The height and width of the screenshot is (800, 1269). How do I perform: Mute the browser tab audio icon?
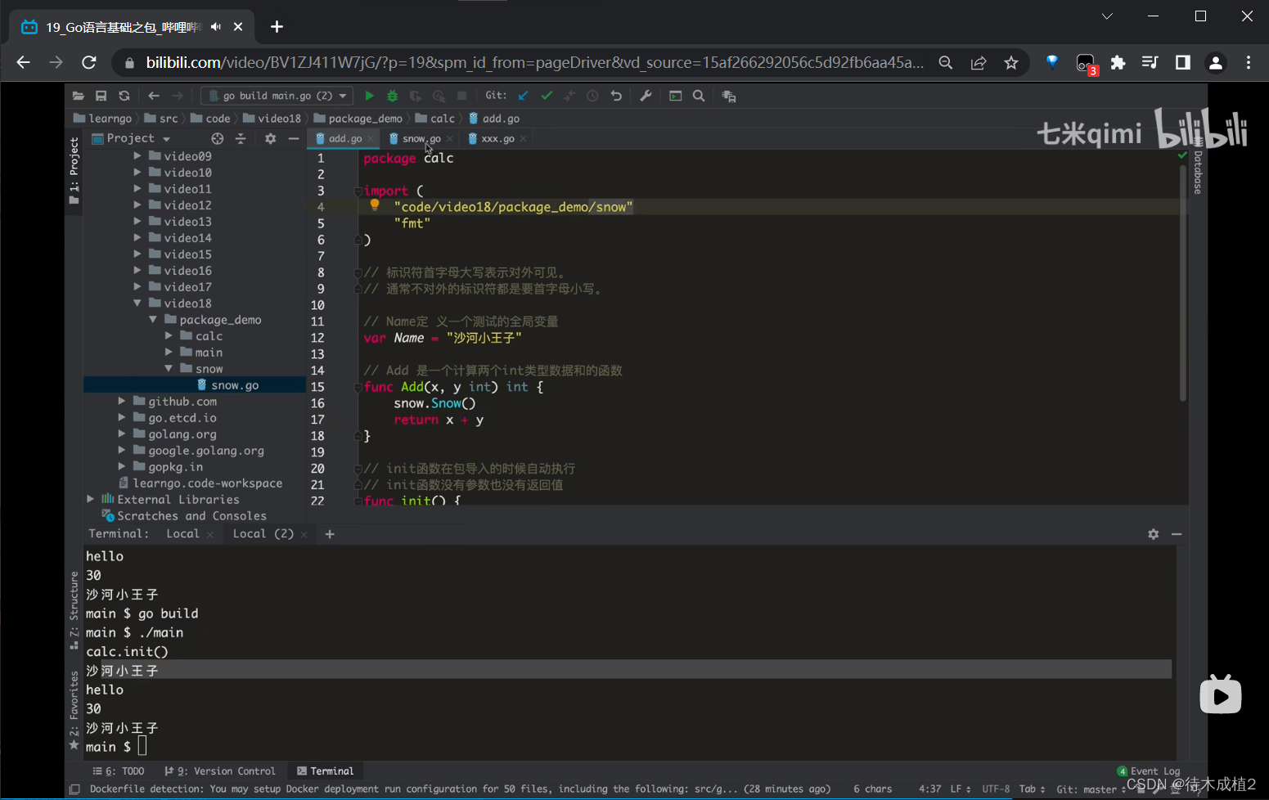click(x=216, y=27)
